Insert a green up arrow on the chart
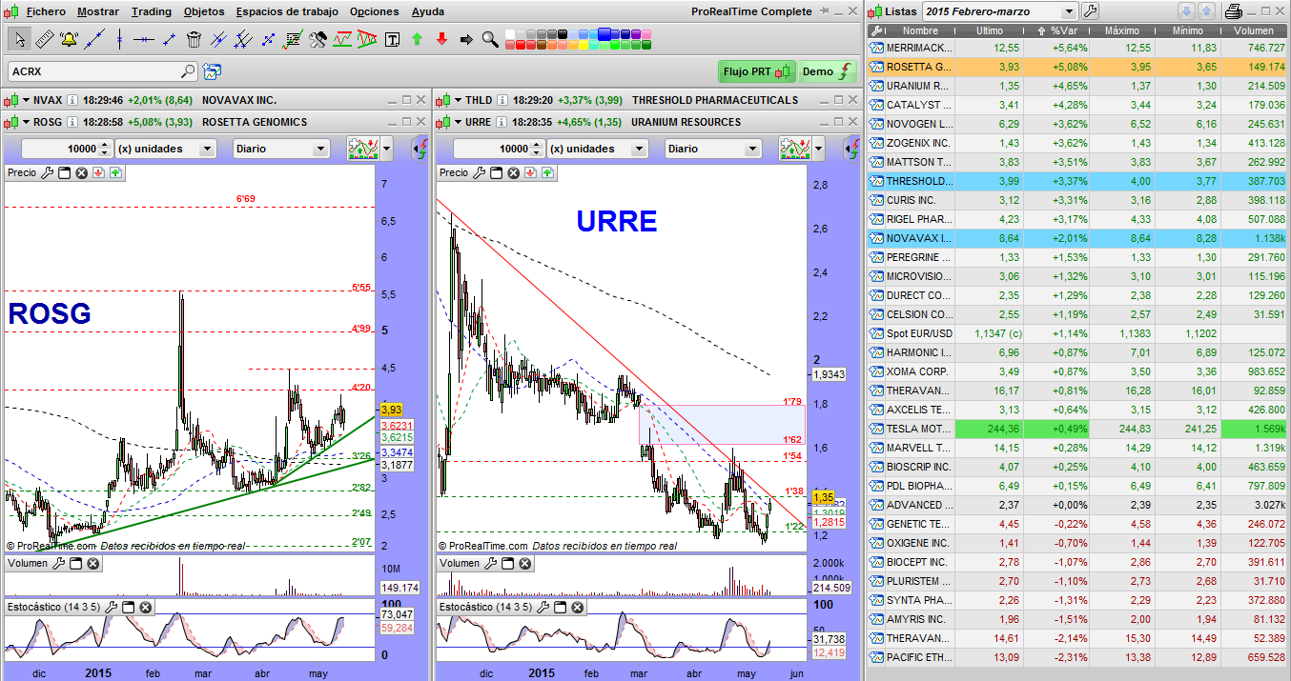 417,39
